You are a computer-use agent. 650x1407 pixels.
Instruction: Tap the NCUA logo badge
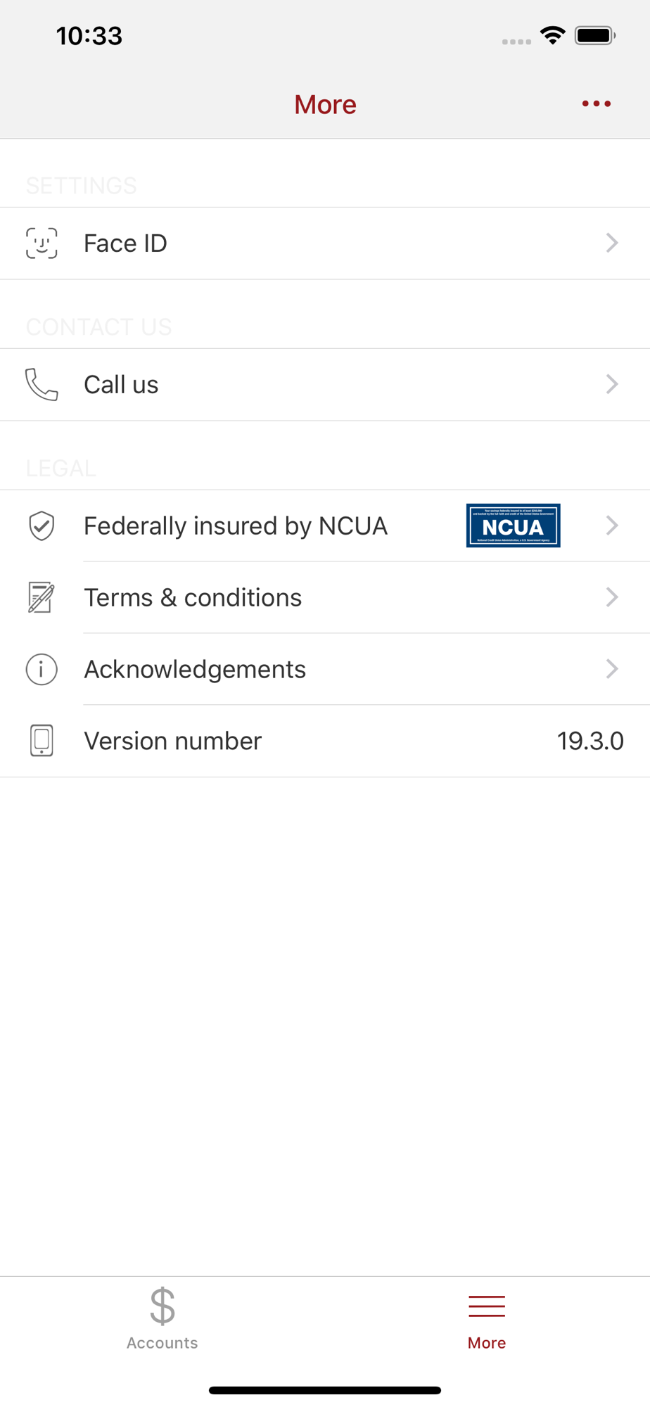[513, 526]
